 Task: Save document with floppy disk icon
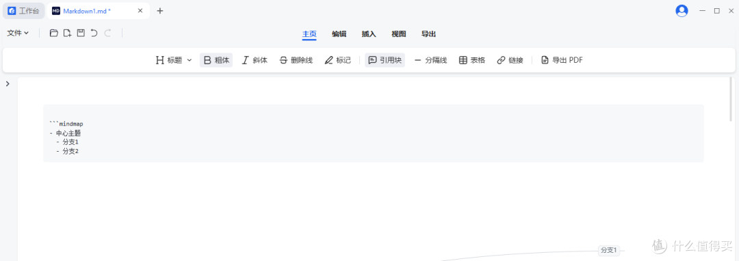81,33
